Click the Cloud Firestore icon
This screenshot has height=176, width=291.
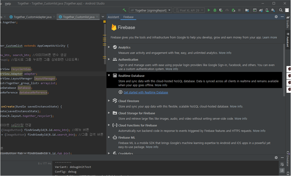pos(115,101)
